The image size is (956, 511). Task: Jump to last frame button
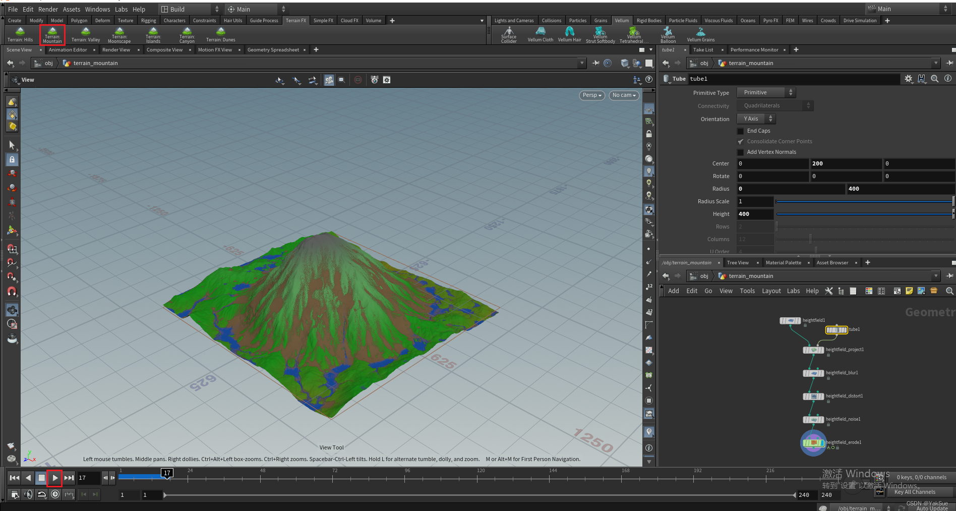(x=69, y=478)
